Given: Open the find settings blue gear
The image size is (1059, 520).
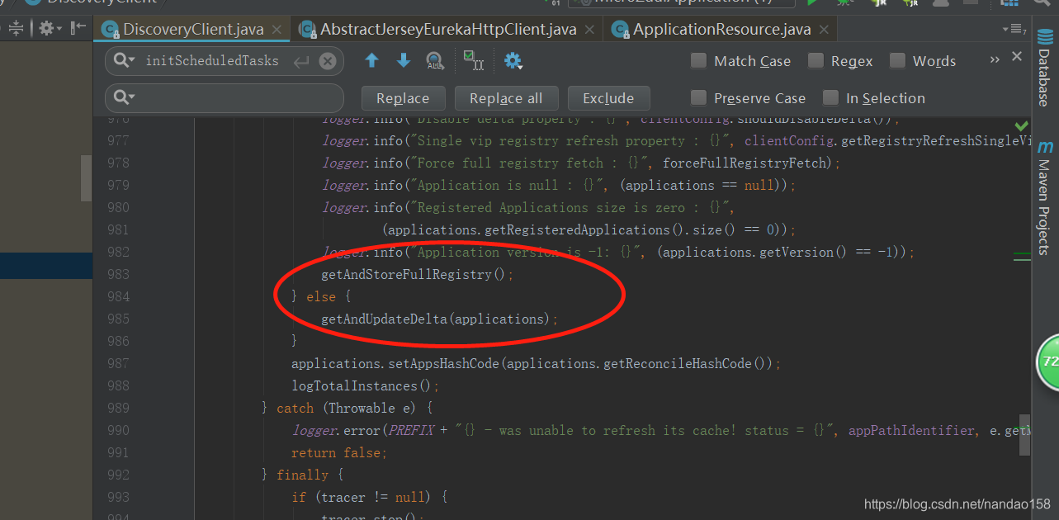Looking at the screenshot, I should point(513,61).
